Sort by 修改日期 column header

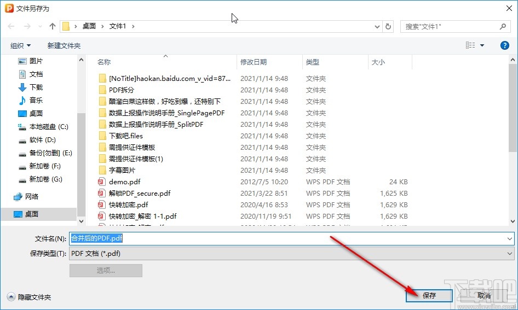(254, 62)
